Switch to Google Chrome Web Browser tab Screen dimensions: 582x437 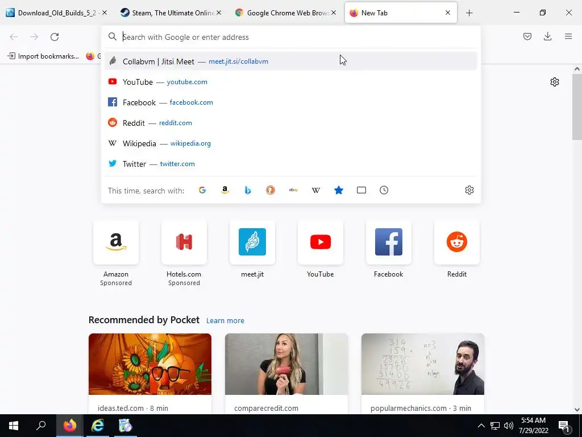point(286,13)
